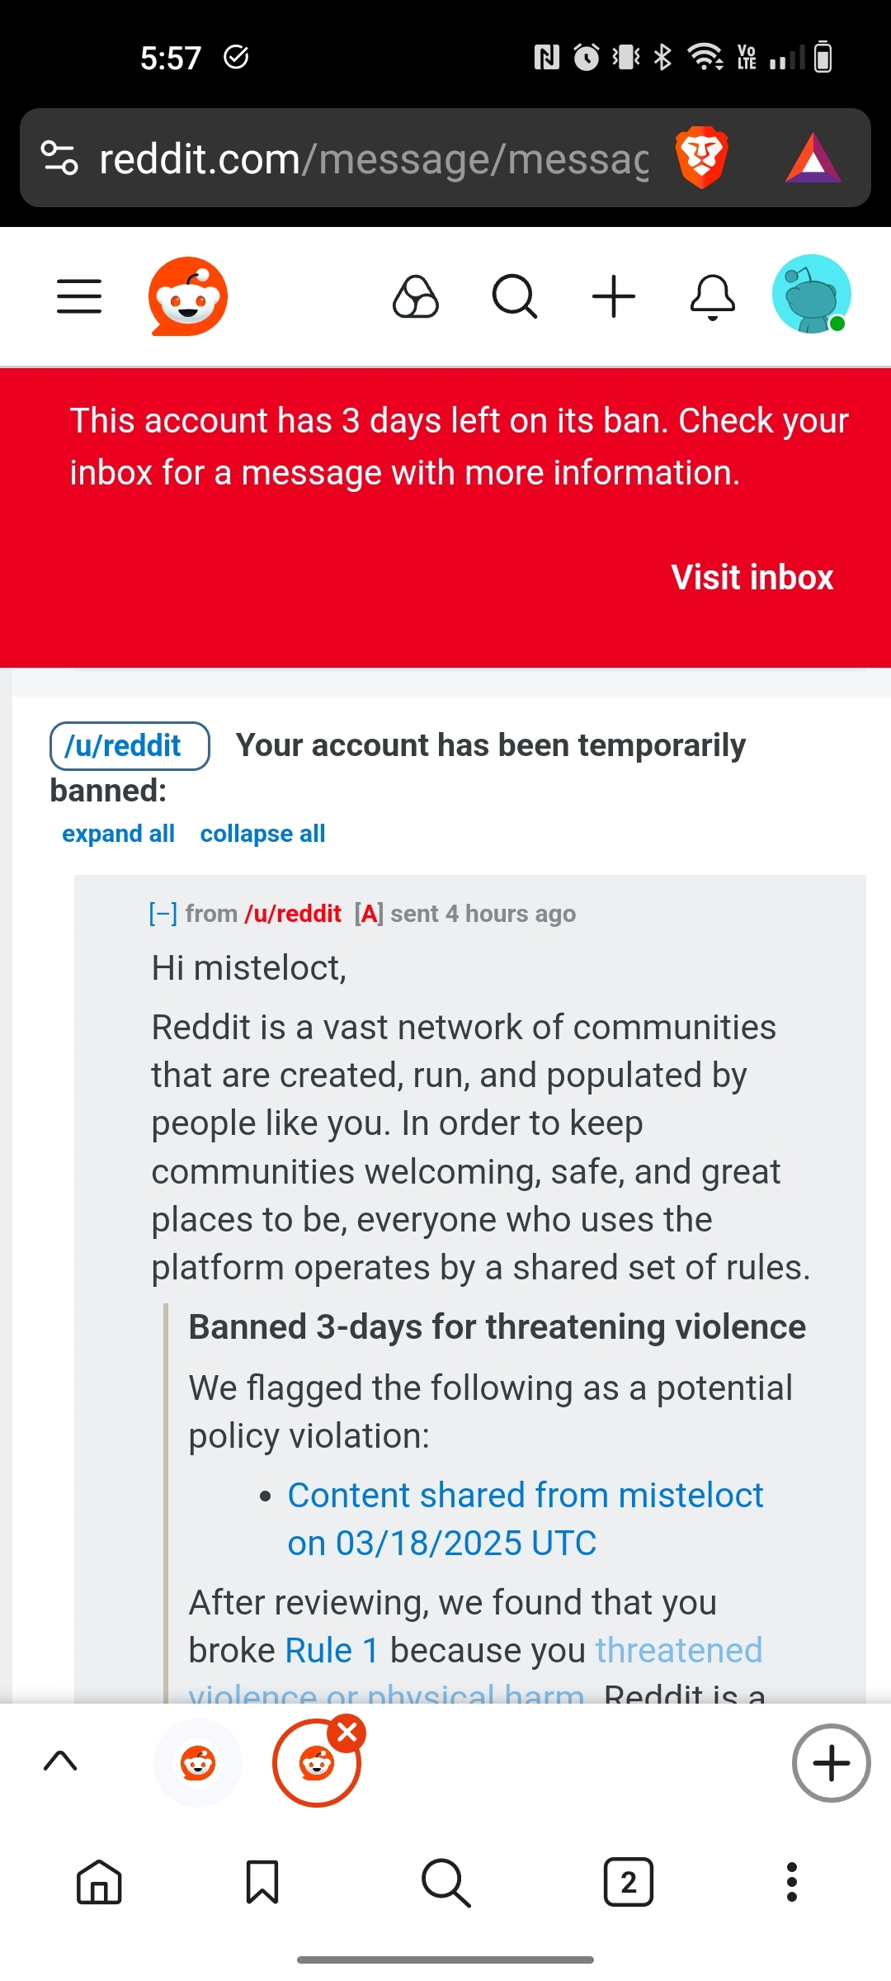The image size is (891, 1981).
Task: Tap the Brave Shields lion icon
Action: coord(701,157)
